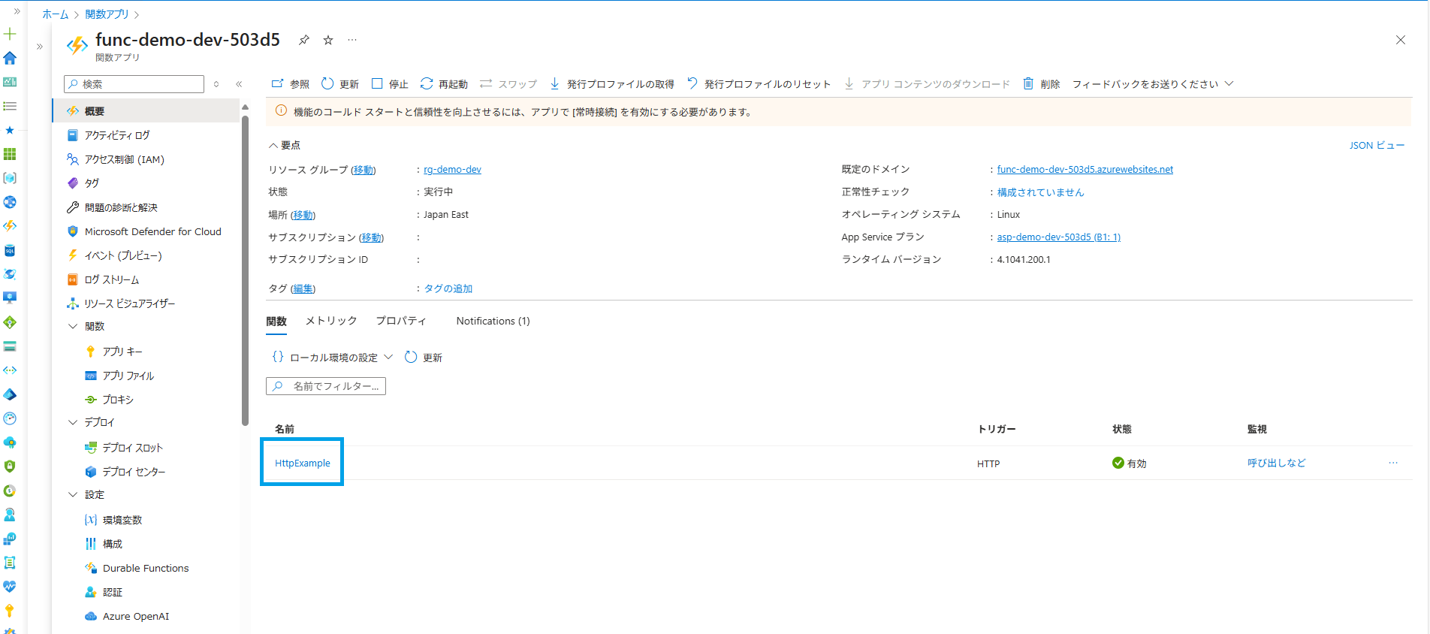The width and height of the screenshot is (1430, 634).
Task: Click 名前でフィルター filter field
Action: pos(326,386)
